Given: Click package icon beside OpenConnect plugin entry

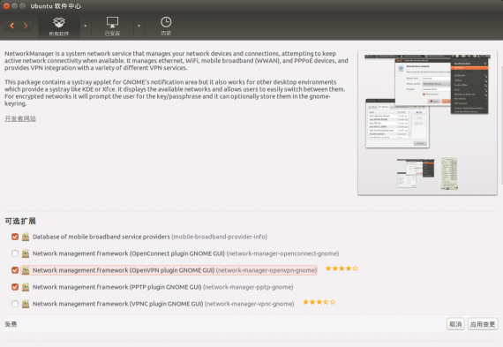Looking at the screenshot, I should click(26, 253).
